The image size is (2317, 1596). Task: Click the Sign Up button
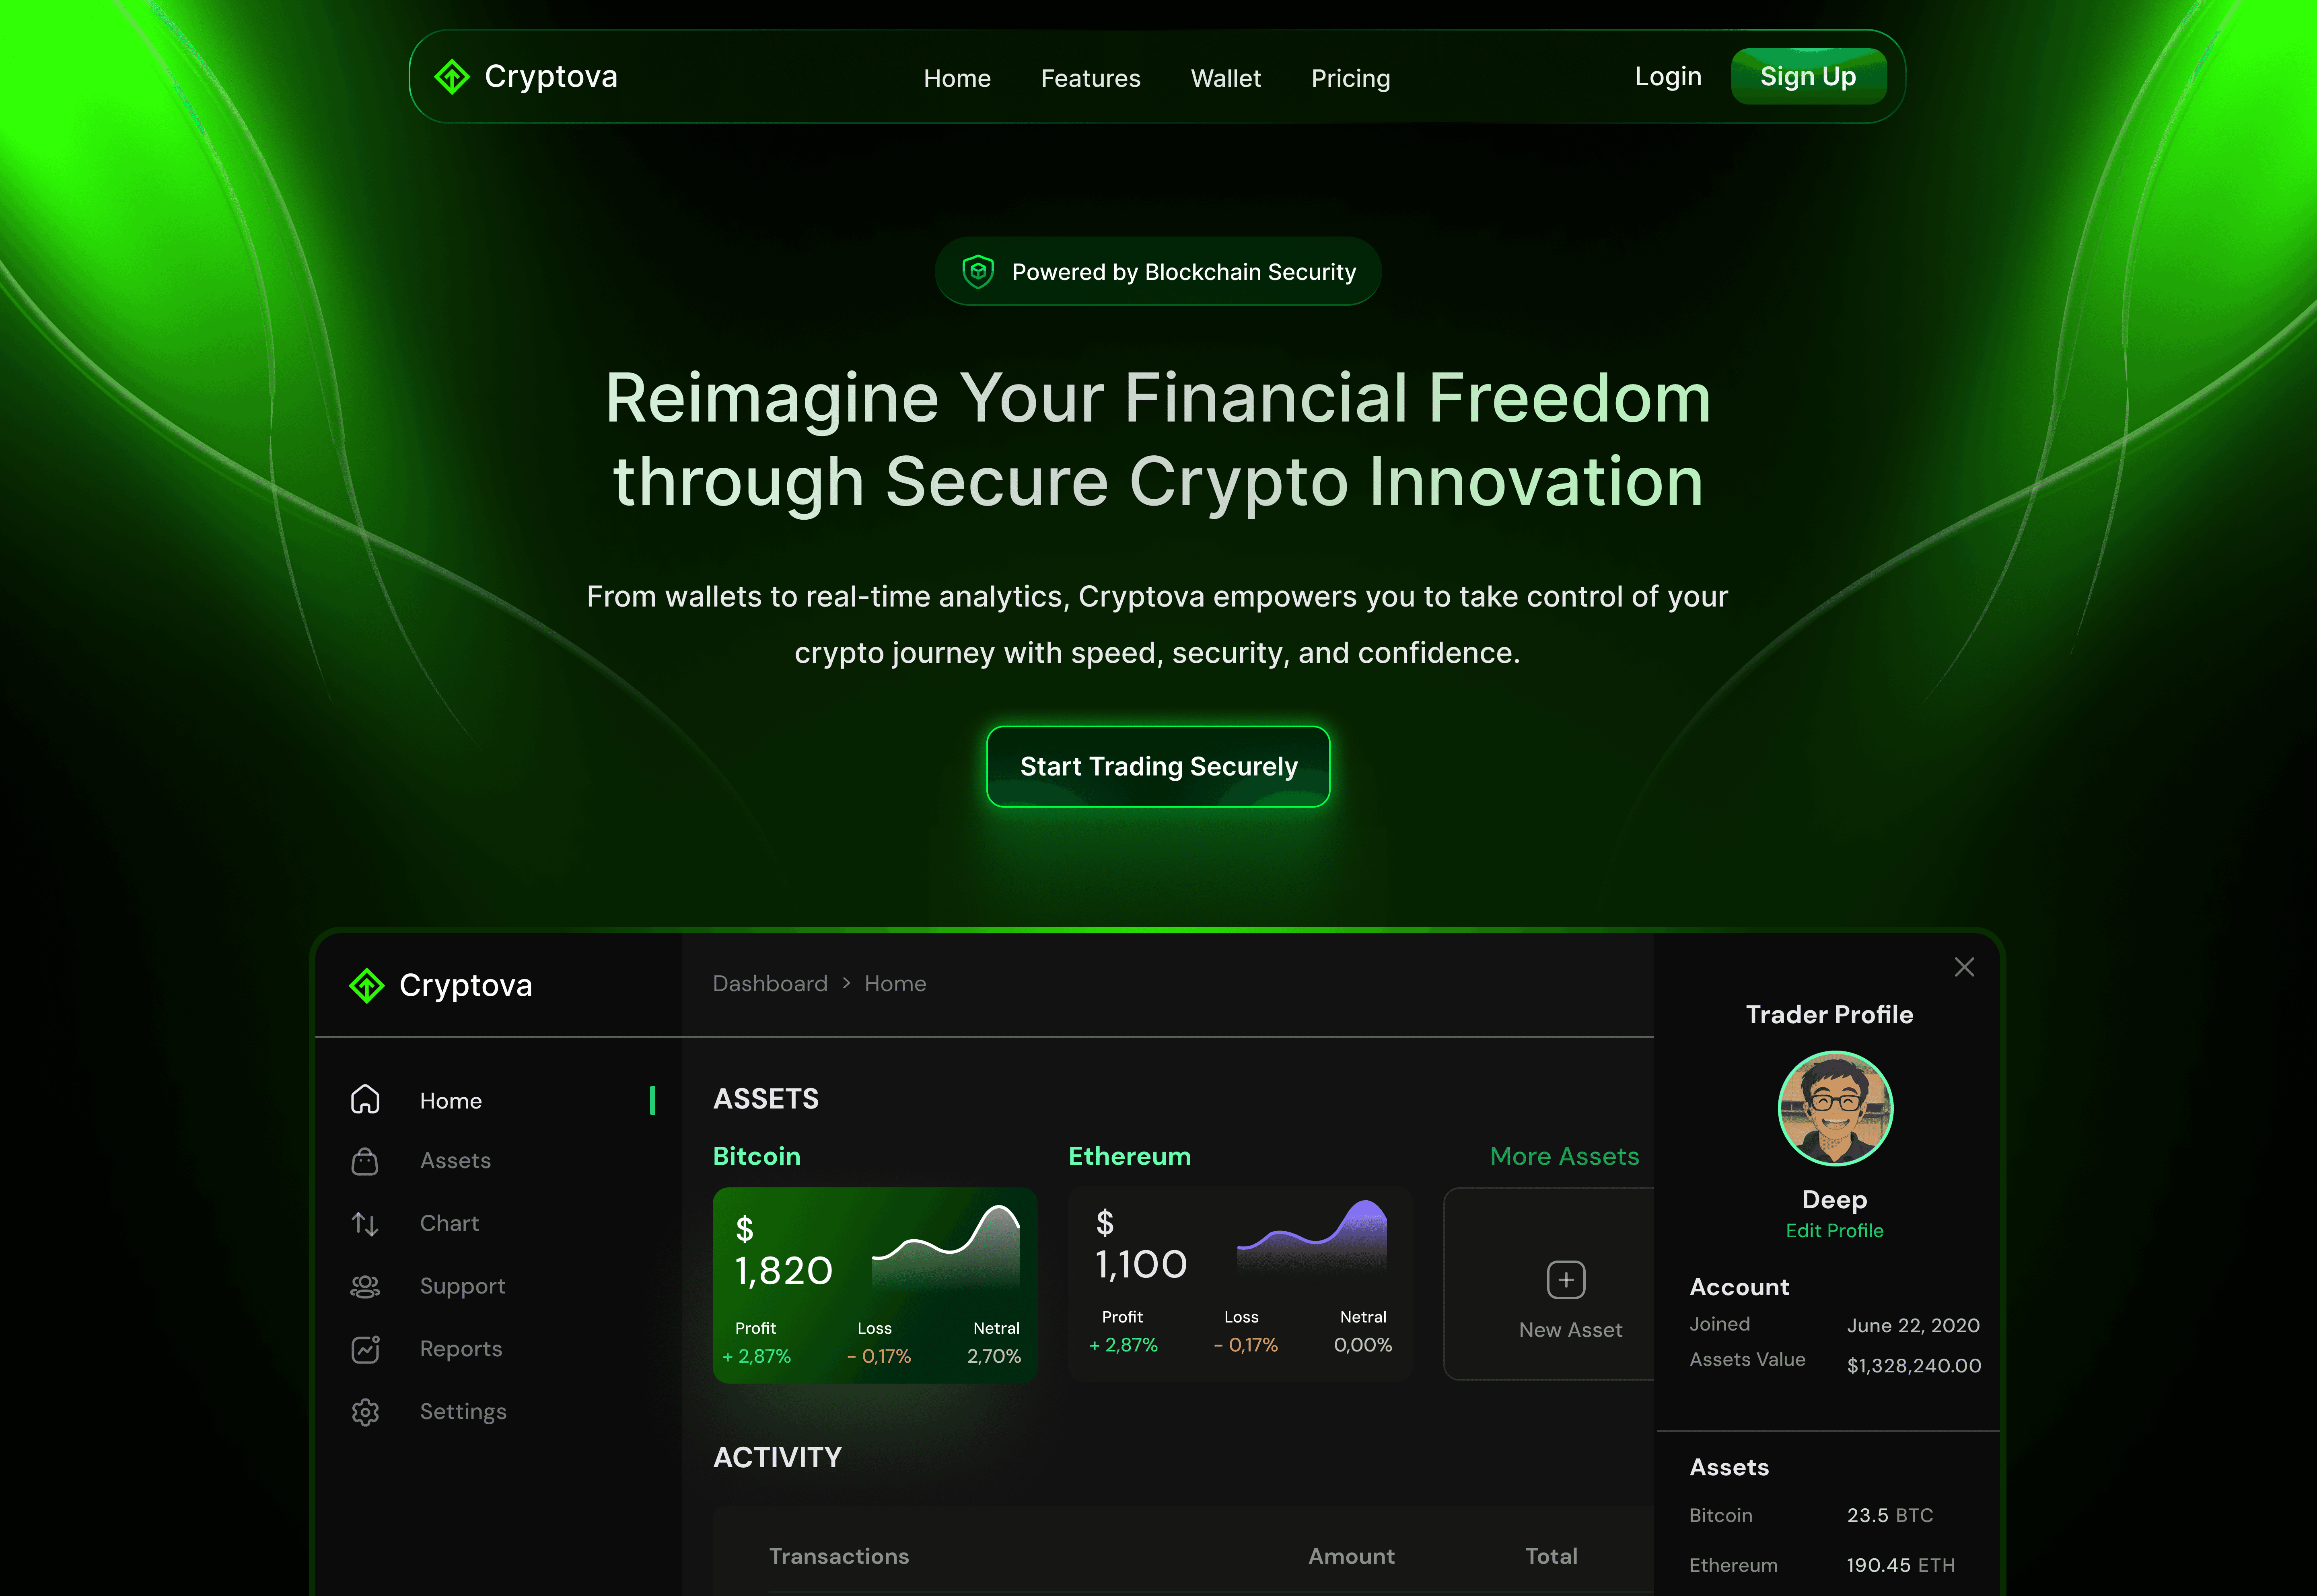point(1808,76)
